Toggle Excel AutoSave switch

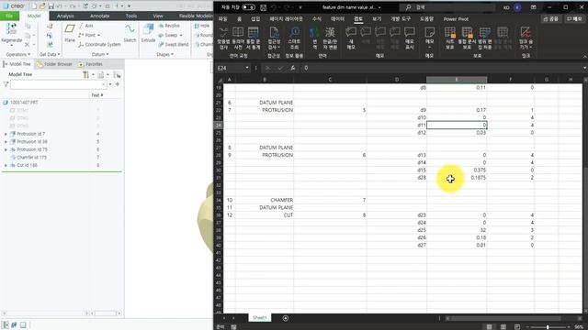tap(248, 7)
